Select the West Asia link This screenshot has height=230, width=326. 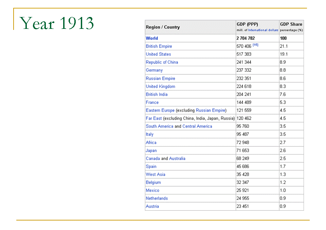pos(156,175)
